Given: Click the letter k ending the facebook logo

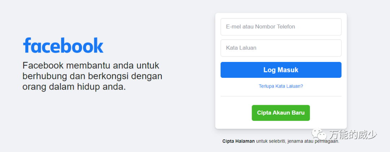Looking at the screenshot, I should [99, 45].
